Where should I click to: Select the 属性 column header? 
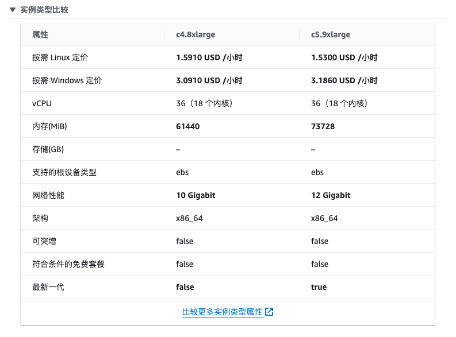click(40, 34)
